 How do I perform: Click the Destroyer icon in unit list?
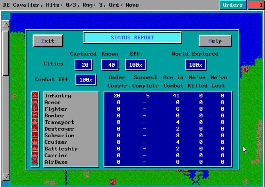tap(35, 129)
